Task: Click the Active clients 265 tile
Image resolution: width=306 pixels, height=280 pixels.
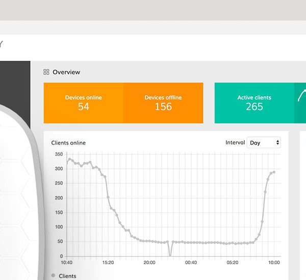Action: coord(254,103)
